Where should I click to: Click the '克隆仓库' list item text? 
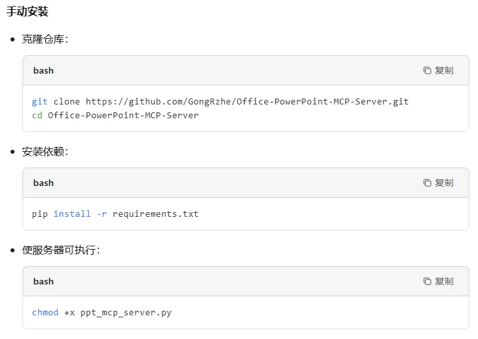tap(43, 39)
